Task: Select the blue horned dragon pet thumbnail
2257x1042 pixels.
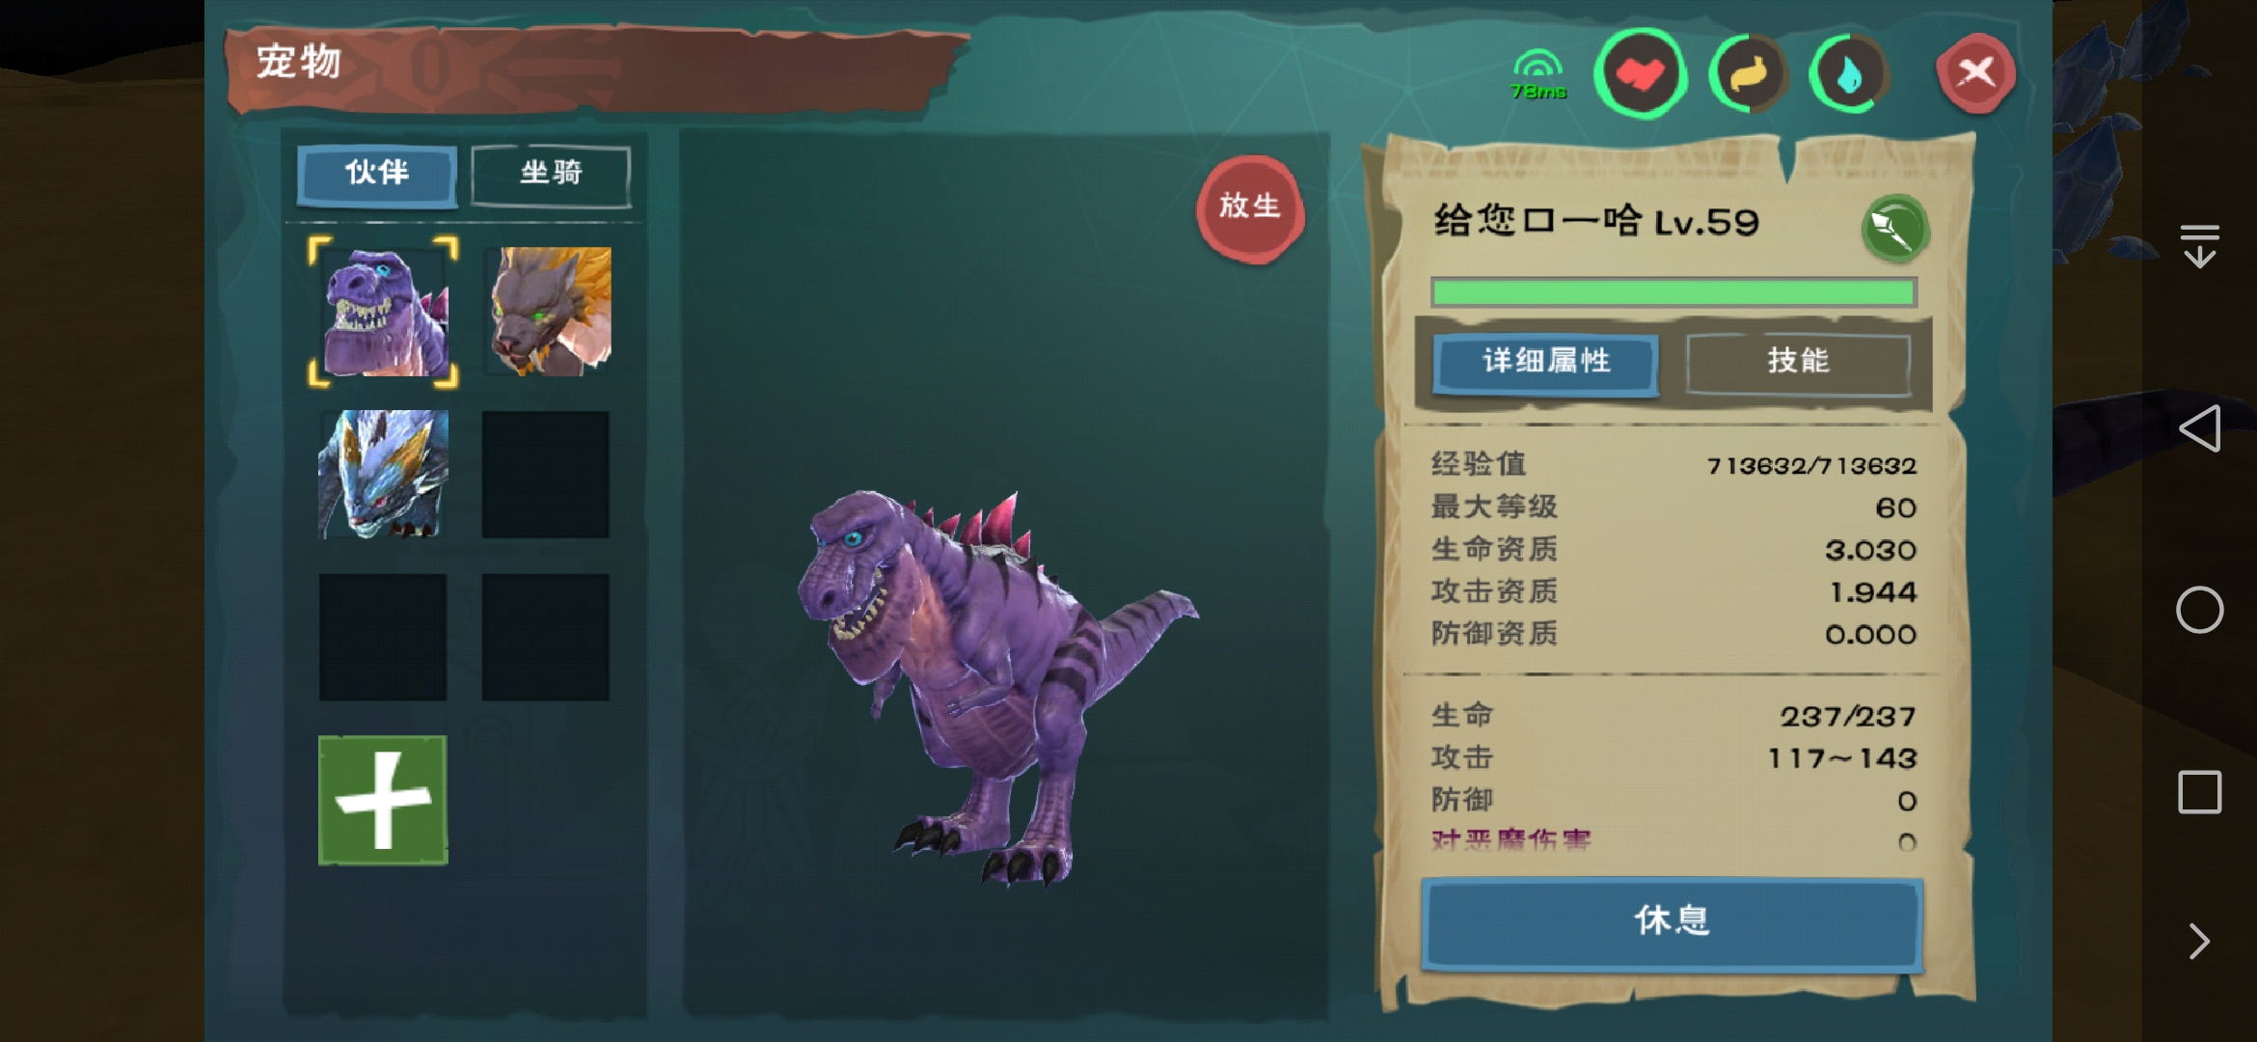Action: coord(383,475)
